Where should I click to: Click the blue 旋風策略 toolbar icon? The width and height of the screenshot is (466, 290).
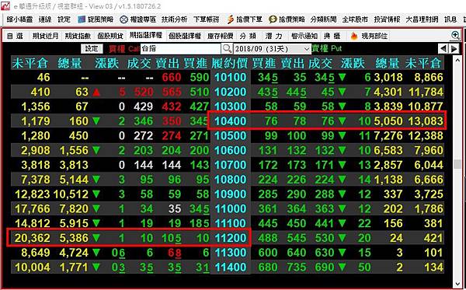[82, 19]
